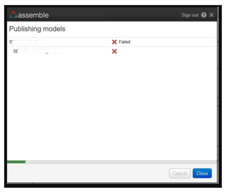Click the assemble triangle logo icon
Image resolution: width=227 pixels, height=193 pixels.
coord(13,14)
